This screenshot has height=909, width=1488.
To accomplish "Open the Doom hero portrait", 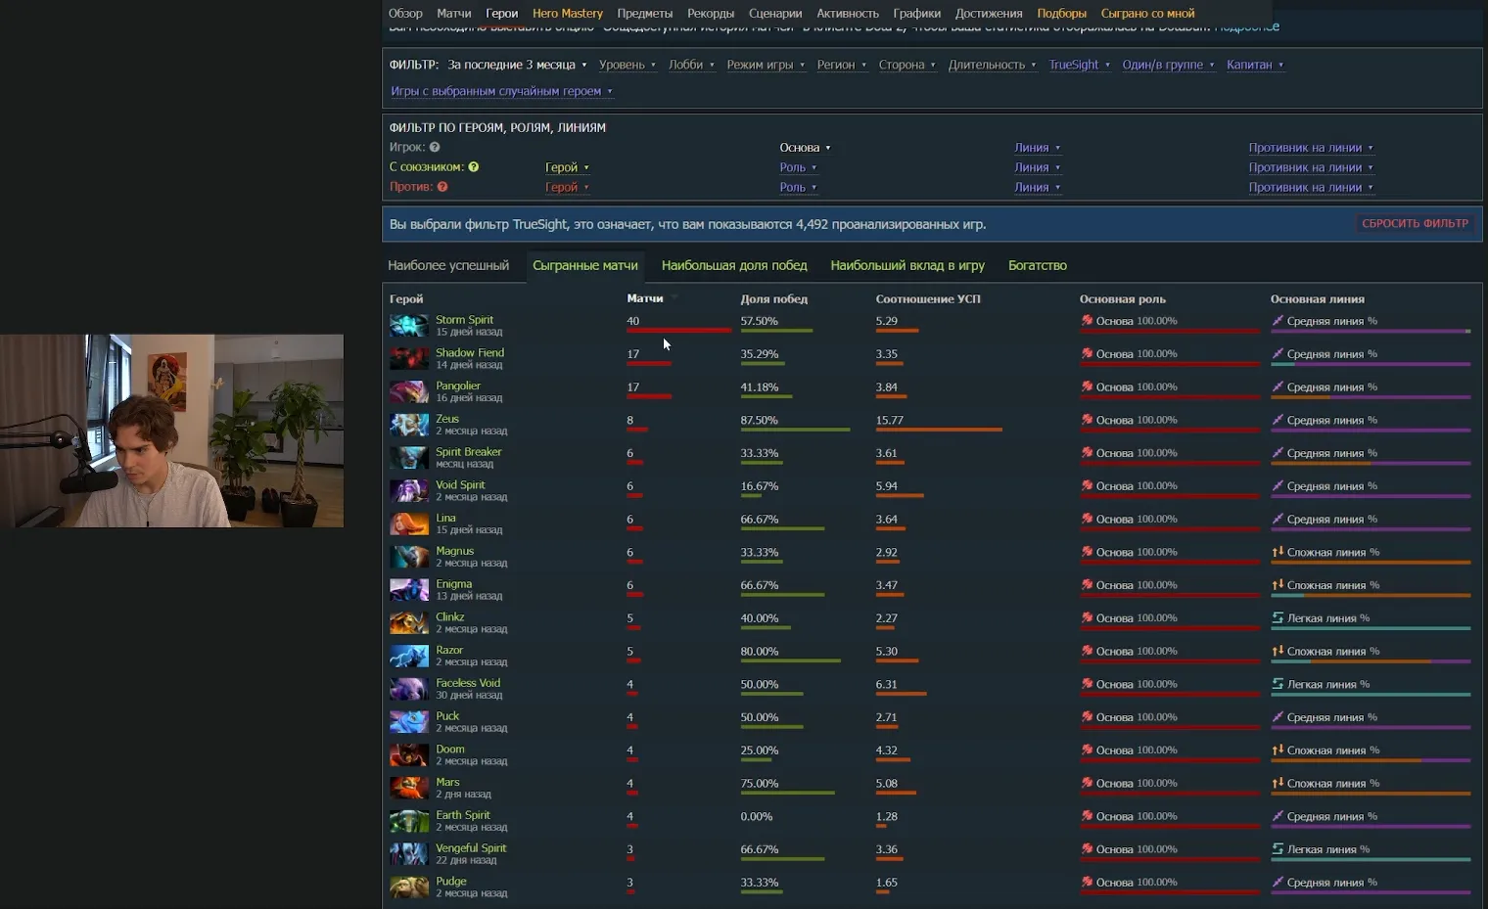I will (409, 754).
